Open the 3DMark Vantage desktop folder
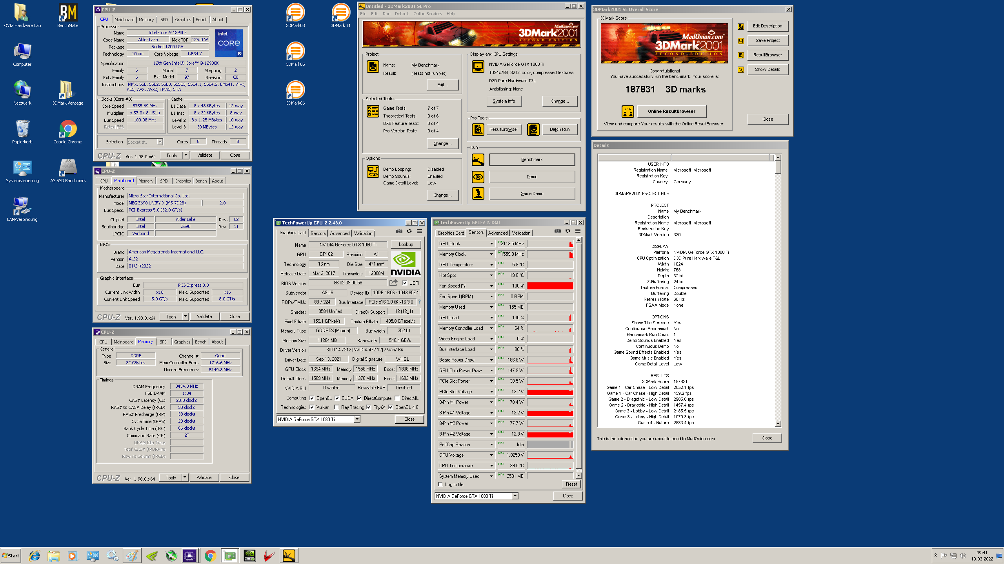The width and height of the screenshot is (1004, 564). point(67,93)
